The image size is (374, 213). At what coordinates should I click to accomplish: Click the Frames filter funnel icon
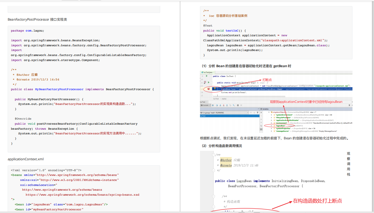click(257, 113)
